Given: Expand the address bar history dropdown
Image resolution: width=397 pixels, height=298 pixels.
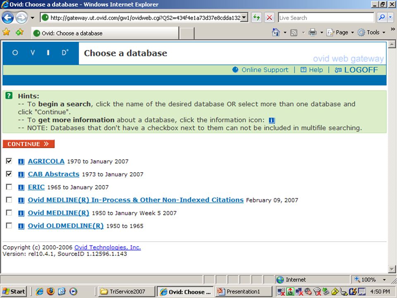Looking at the screenshot, I should pos(244,17).
